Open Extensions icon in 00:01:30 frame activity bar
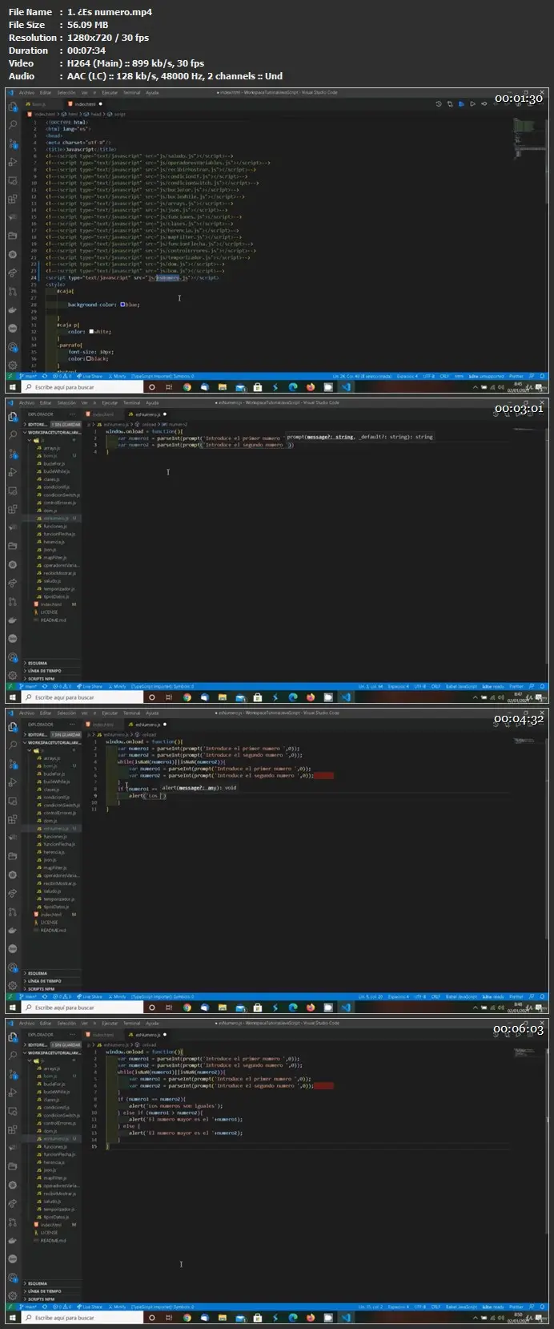Viewport: 554px width, 1329px height. click(x=12, y=199)
